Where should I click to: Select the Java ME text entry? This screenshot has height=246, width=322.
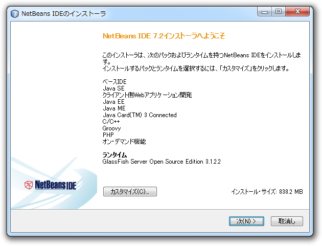point(114,108)
